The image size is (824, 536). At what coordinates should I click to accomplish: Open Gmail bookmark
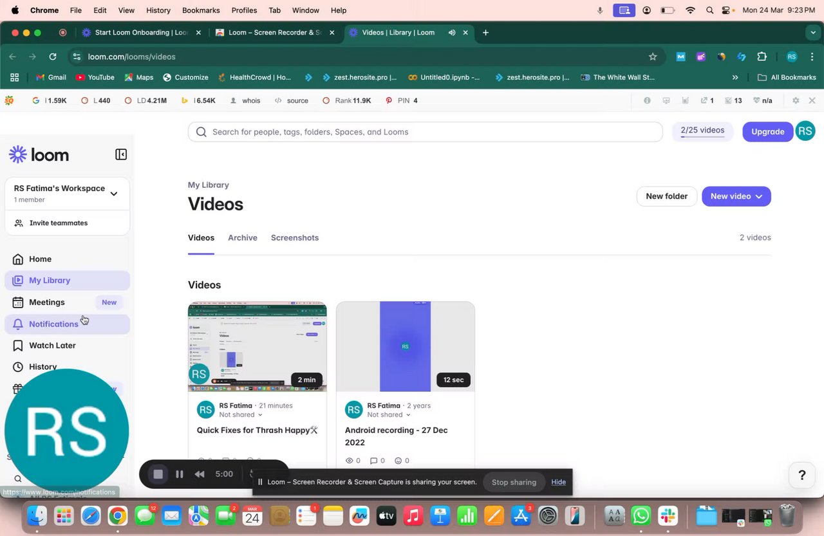51,77
